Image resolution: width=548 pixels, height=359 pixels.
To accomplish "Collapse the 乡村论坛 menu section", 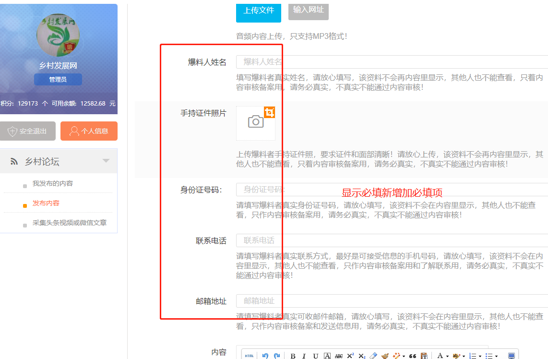I will tap(106, 161).
